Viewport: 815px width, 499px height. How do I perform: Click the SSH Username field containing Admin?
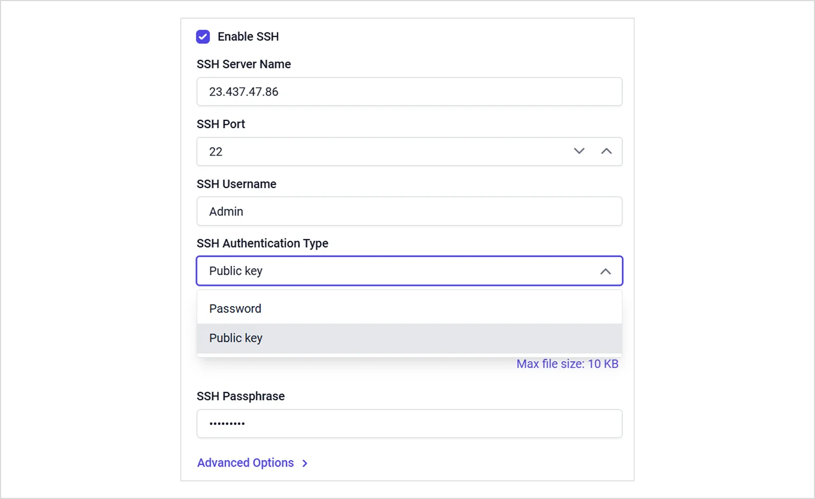pyautogui.click(x=409, y=212)
